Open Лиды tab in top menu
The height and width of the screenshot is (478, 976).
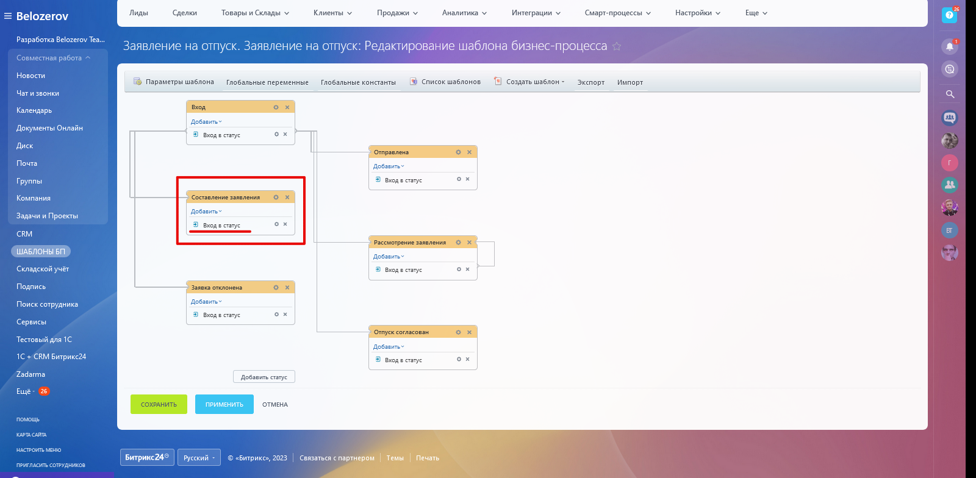point(138,13)
